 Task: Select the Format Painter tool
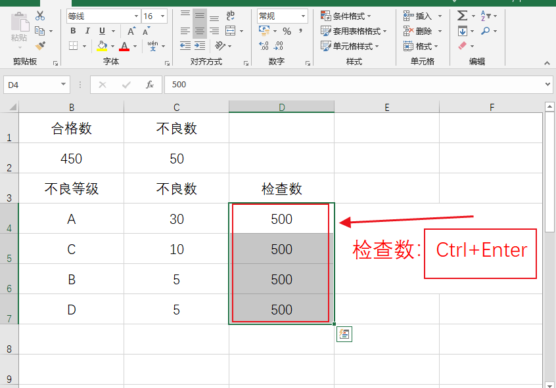pos(41,45)
